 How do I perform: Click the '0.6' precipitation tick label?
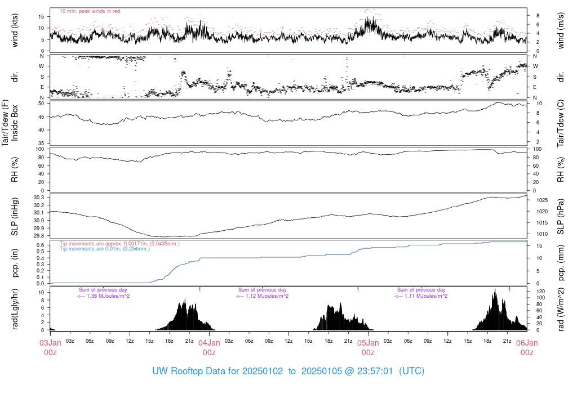[41, 245]
